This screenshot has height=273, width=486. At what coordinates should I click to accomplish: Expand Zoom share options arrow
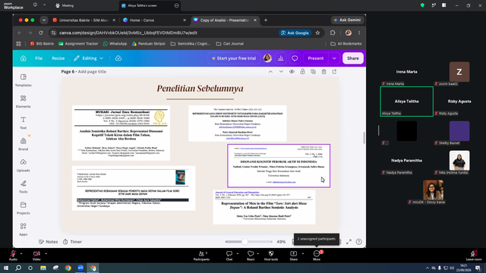pyautogui.click(x=303, y=253)
